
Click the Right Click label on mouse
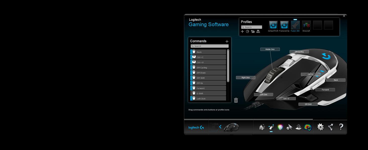pos(246,78)
